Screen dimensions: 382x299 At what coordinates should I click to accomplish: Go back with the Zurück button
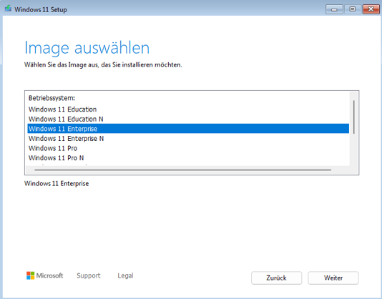pyautogui.click(x=276, y=278)
